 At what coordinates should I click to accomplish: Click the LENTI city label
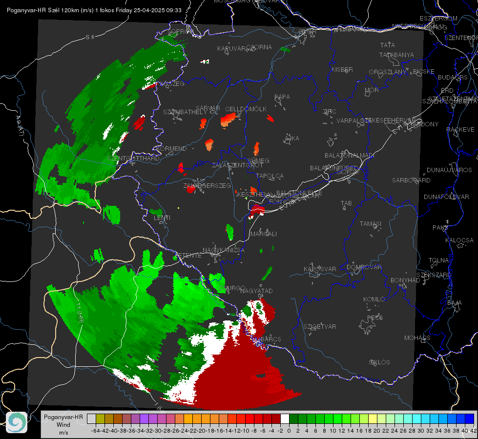coord(162,218)
